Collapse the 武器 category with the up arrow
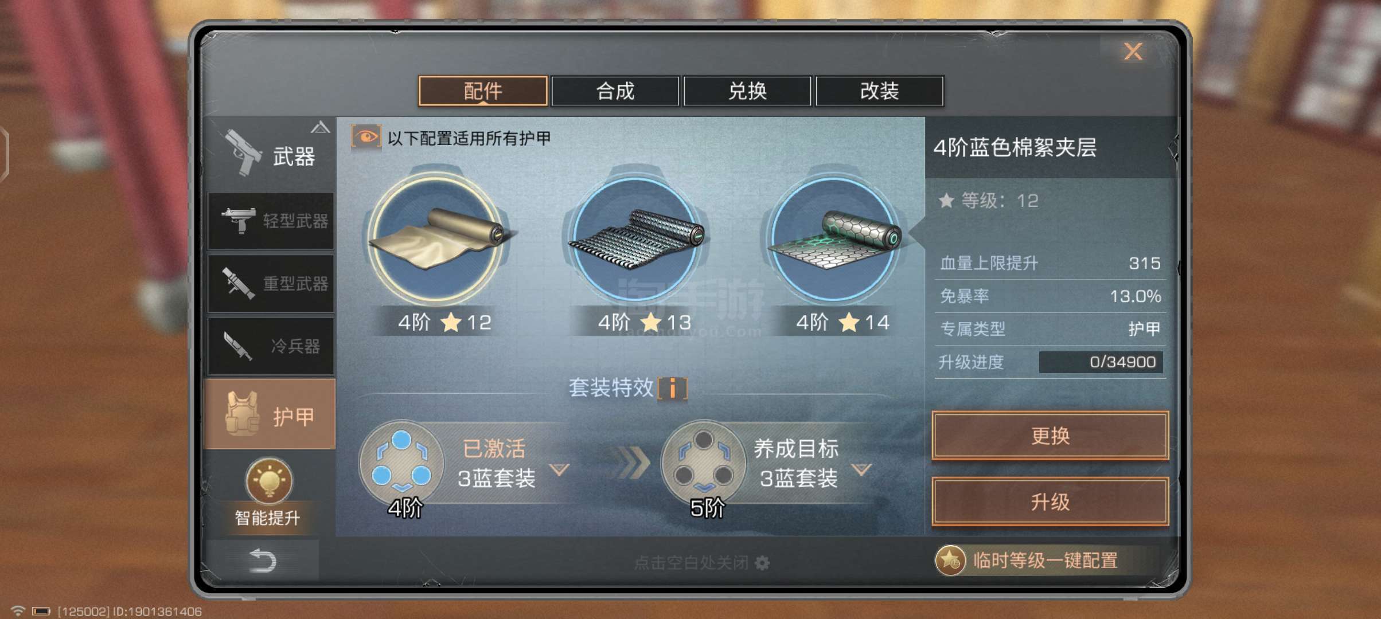 point(321,127)
